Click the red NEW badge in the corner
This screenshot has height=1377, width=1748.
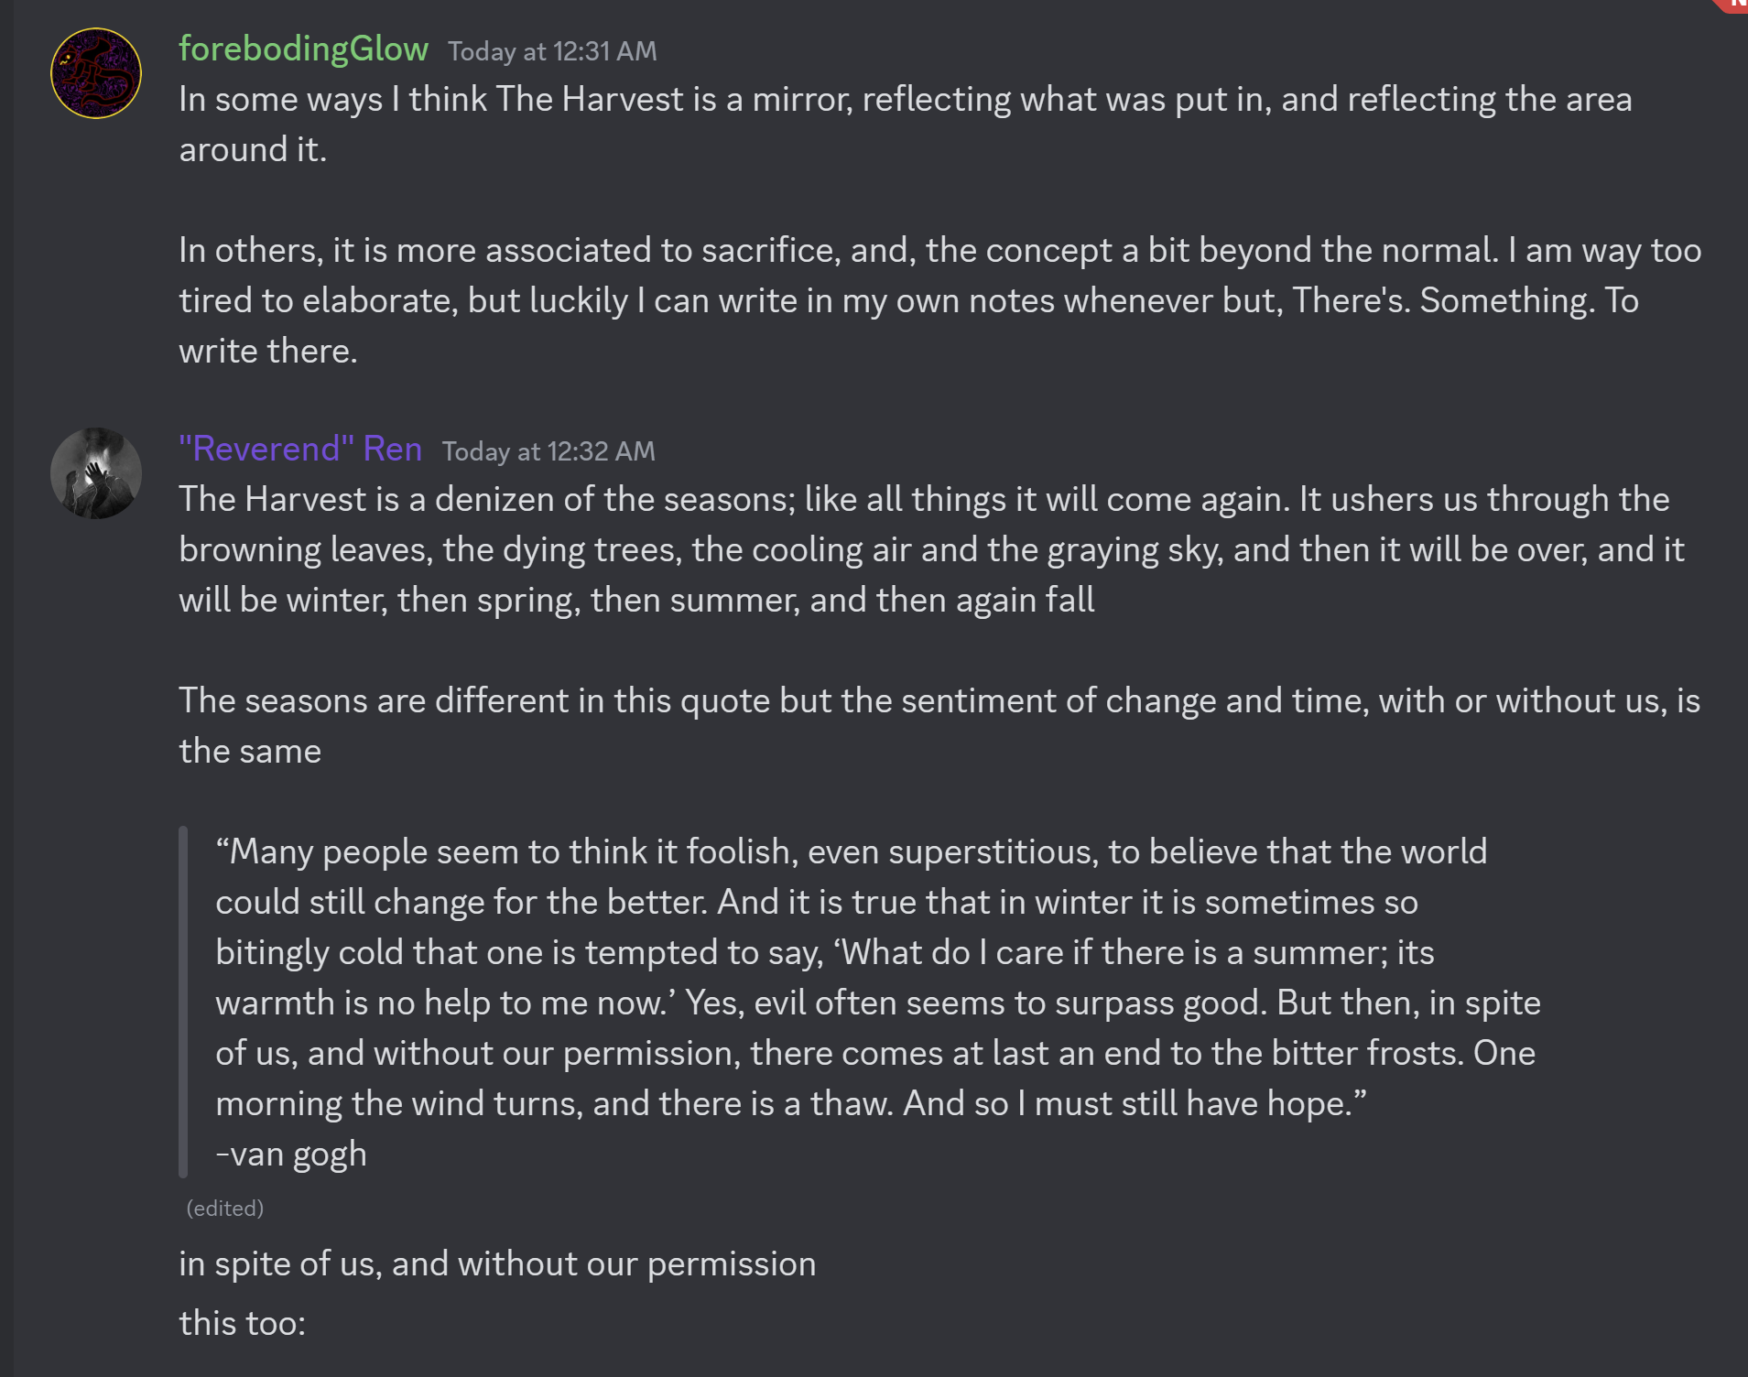pyautogui.click(x=1733, y=5)
